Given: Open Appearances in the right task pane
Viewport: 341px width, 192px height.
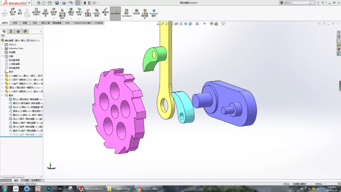Looking at the screenshot, I should click(339, 49).
